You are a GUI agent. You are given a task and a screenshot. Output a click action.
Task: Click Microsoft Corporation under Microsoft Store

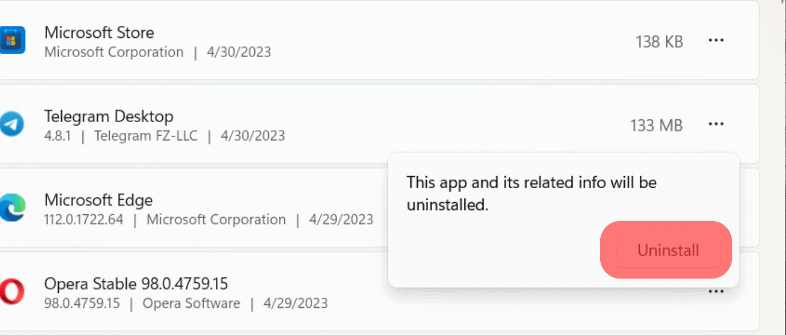tap(114, 52)
